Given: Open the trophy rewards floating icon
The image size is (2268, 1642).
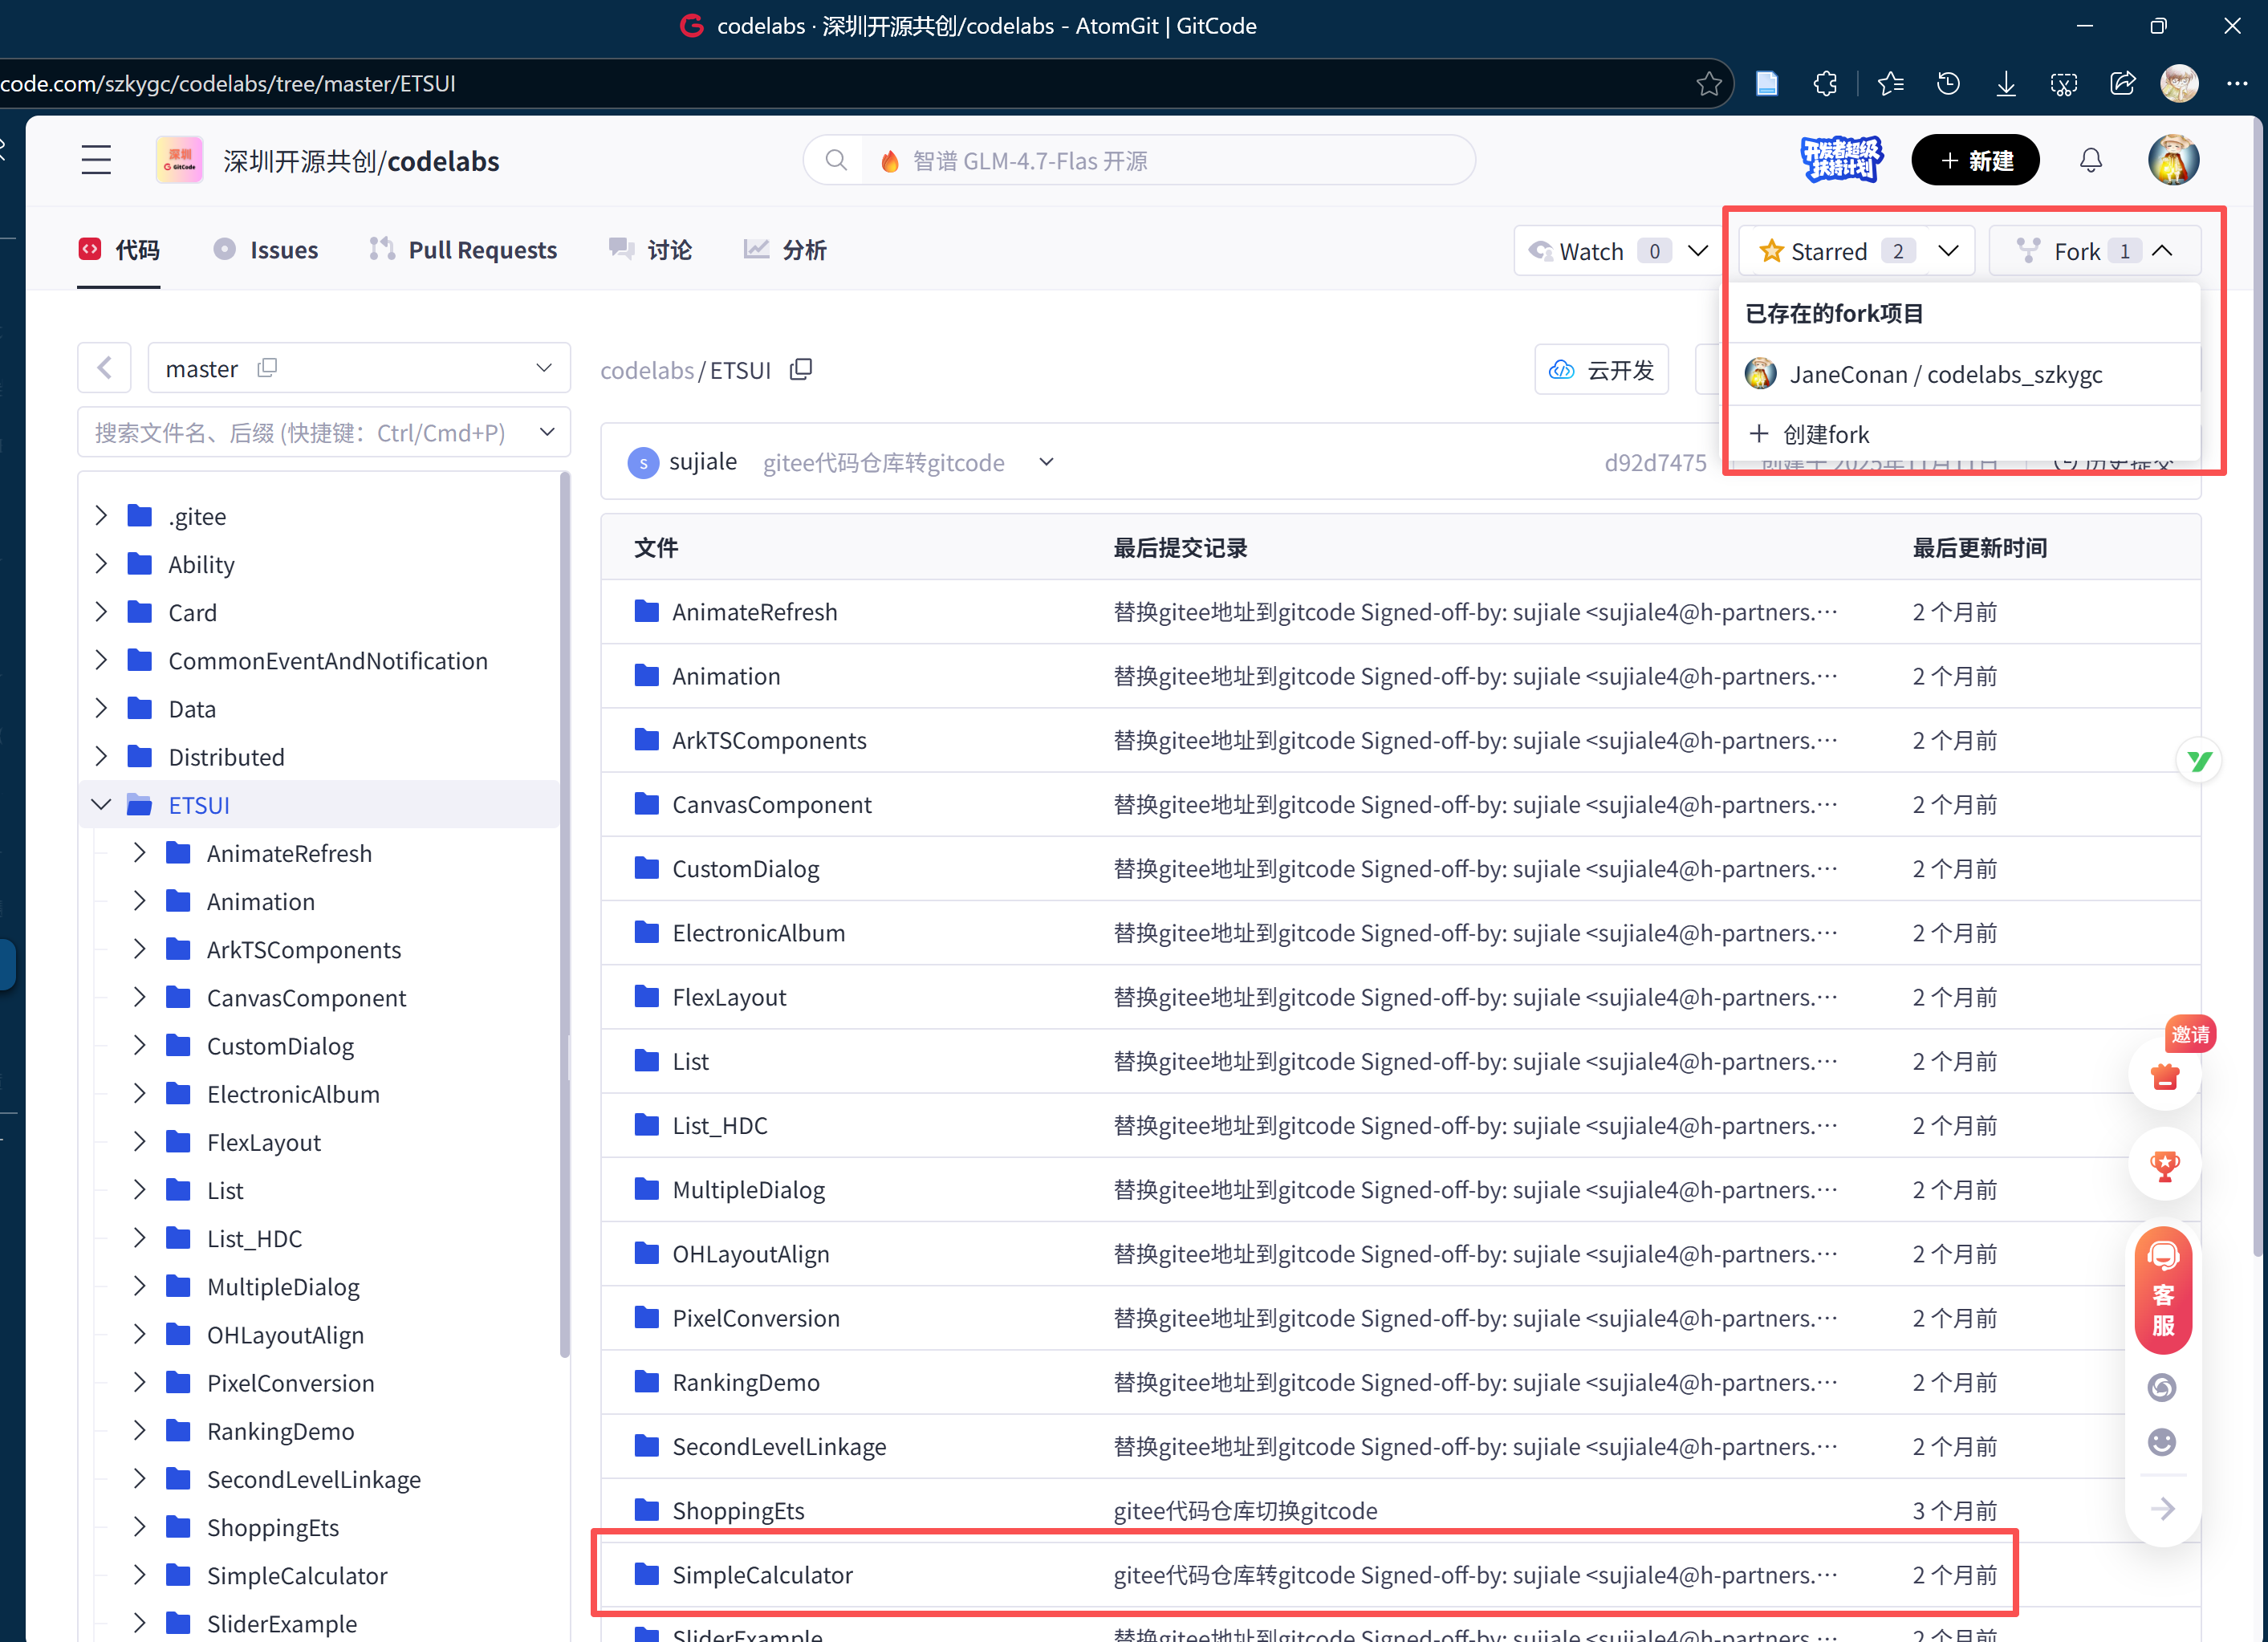Looking at the screenshot, I should point(2165,1166).
